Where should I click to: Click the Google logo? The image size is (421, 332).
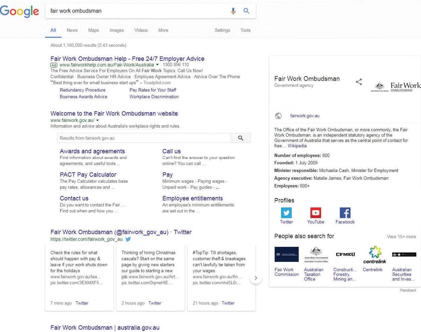point(19,11)
